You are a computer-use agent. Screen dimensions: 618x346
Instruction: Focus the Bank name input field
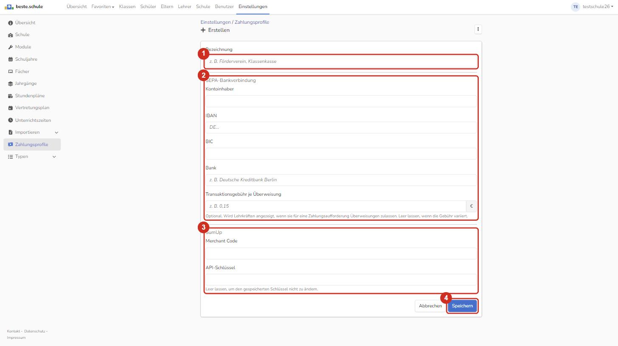point(341,180)
